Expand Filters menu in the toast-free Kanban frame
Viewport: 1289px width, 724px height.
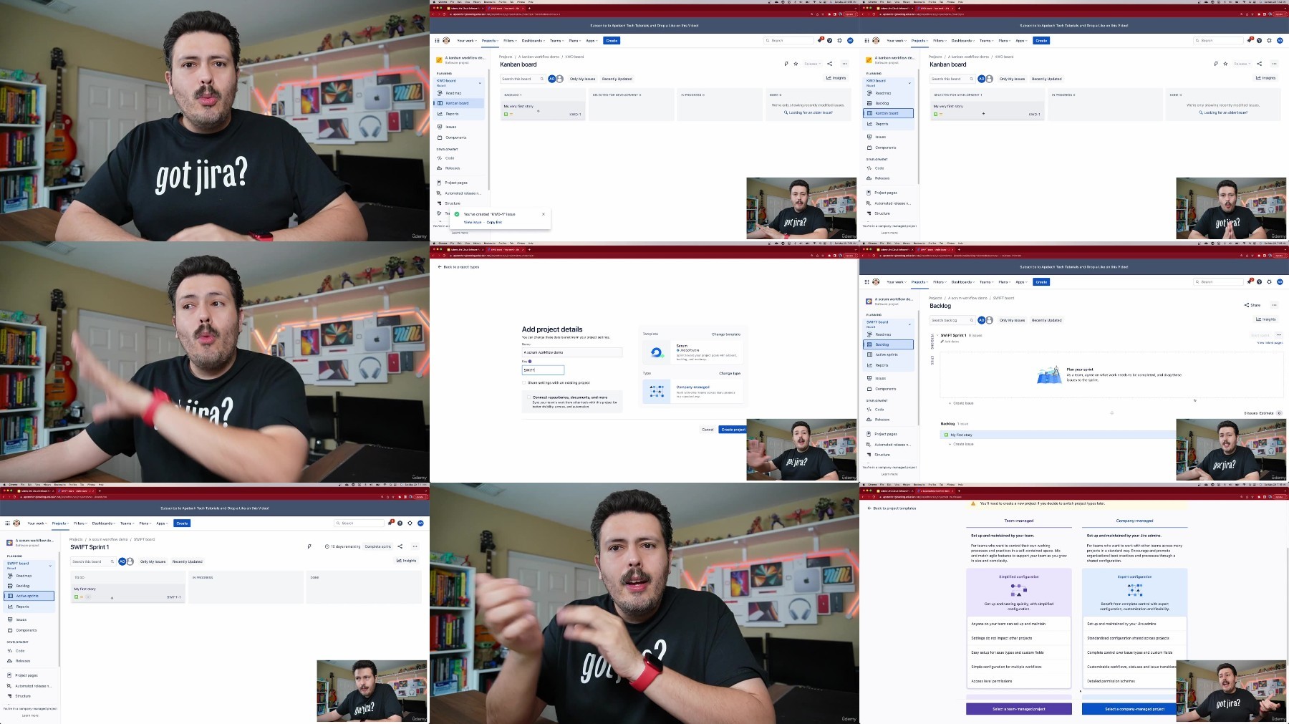point(940,41)
